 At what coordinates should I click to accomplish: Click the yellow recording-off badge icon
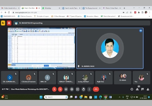3,23
